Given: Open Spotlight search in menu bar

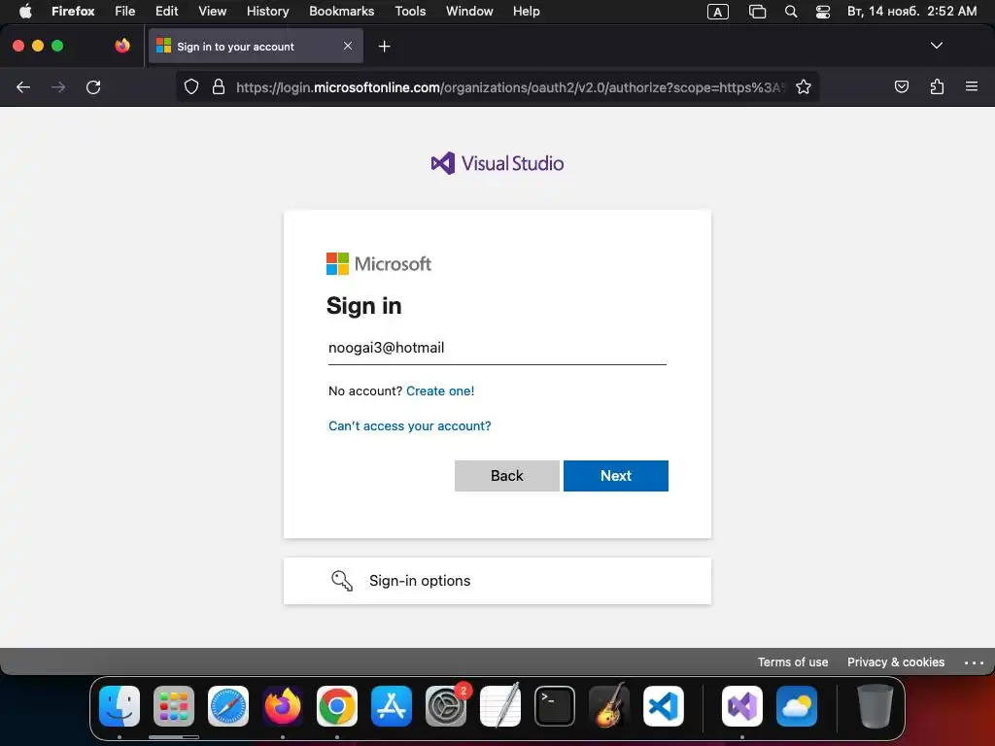Looking at the screenshot, I should [791, 12].
